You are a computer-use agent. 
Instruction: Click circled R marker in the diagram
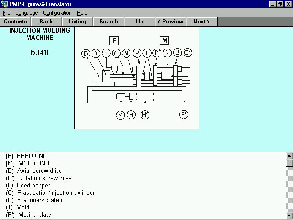tap(167, 53)
